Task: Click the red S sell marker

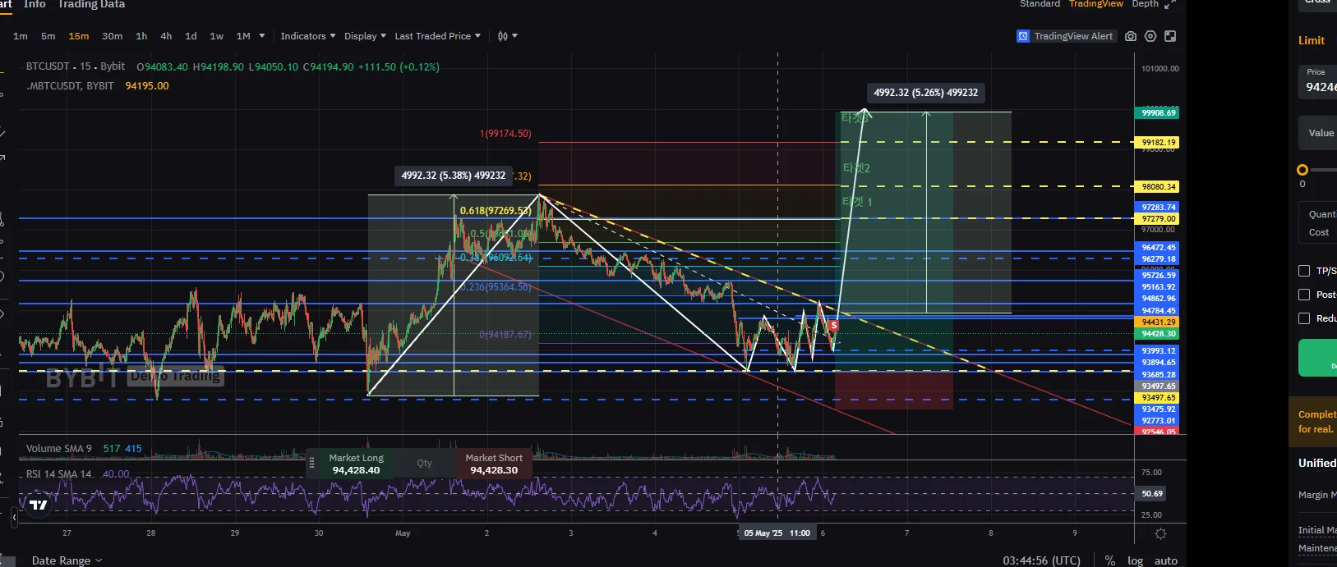Action: [x=834, y=326]
